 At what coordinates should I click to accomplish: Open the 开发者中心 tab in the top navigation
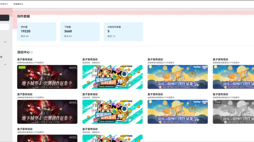[x=18, y=4]
